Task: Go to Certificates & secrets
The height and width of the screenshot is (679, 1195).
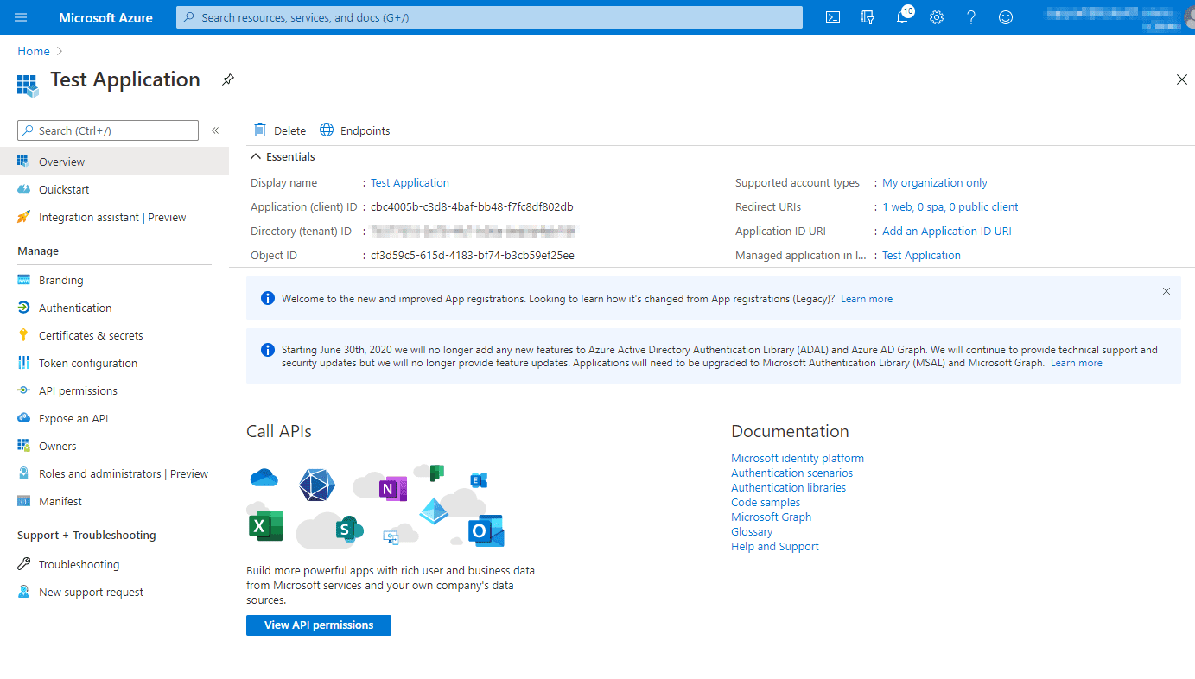Action: point(114,335)
